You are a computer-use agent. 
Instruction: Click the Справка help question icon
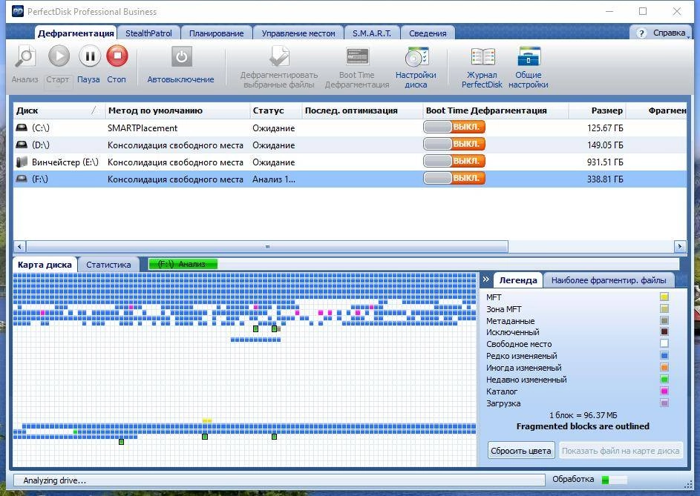point(641,33)
